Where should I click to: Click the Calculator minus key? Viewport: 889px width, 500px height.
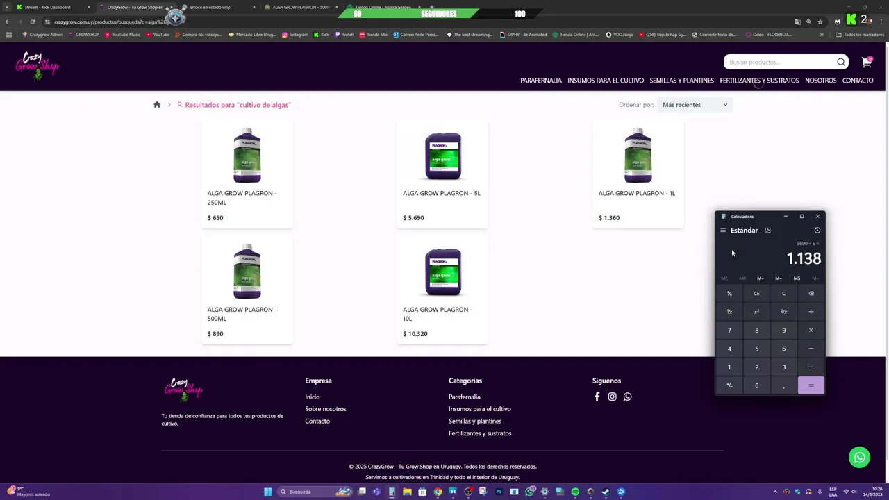[x=811, y=349]
